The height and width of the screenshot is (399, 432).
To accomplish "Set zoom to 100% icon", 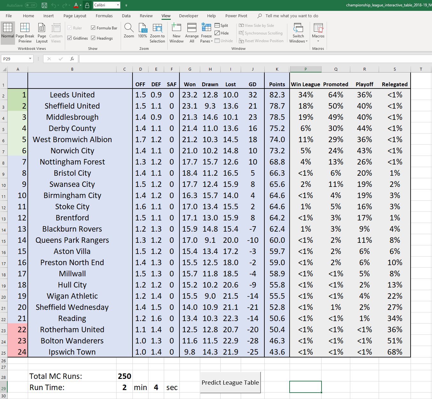I will 142,28.
